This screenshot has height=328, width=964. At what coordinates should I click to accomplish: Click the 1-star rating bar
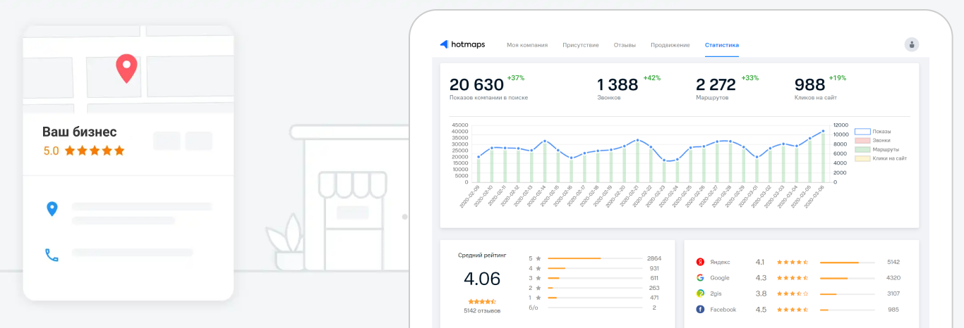(595, 298)
